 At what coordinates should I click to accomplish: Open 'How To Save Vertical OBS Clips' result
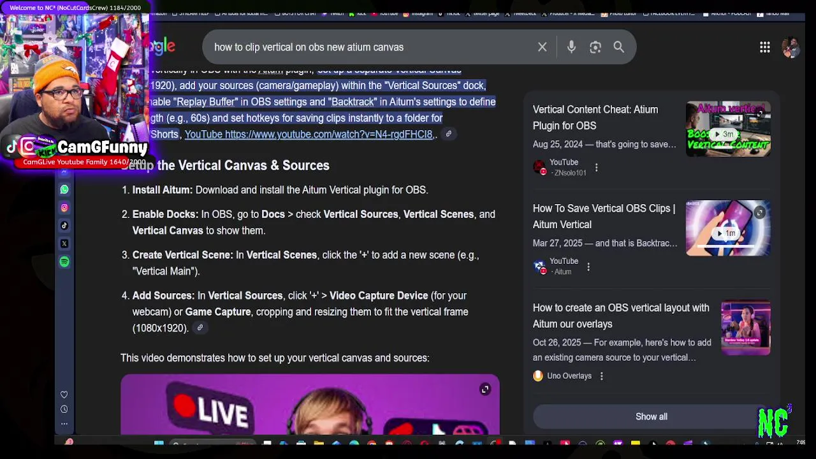(x=604, y=216)
